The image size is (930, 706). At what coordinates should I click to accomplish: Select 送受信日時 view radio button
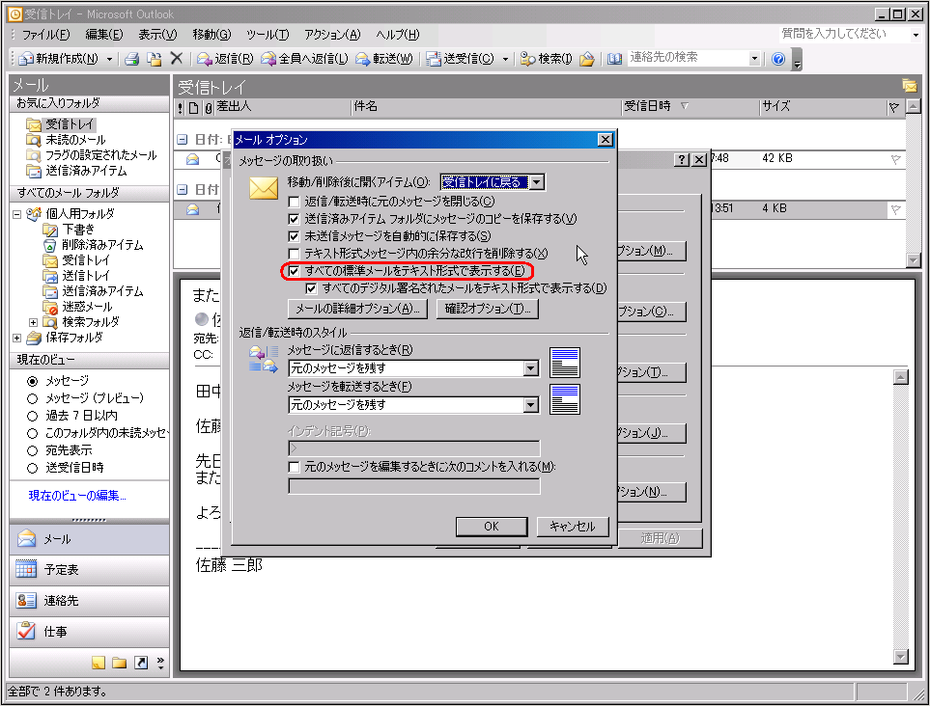click(33, 468)
